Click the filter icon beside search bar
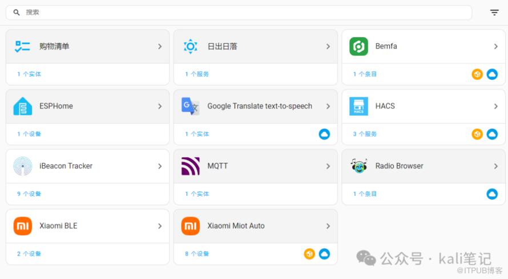This screenshot has width=508, height=279. pyautogui.click(x=494, y=13)
